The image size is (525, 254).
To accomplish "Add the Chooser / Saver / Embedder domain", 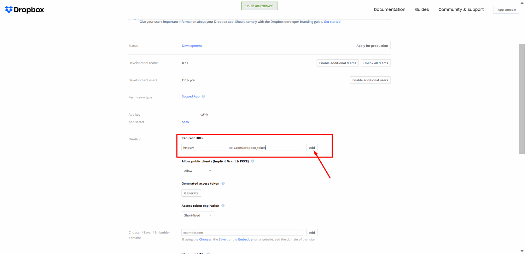I will (312, 233).
